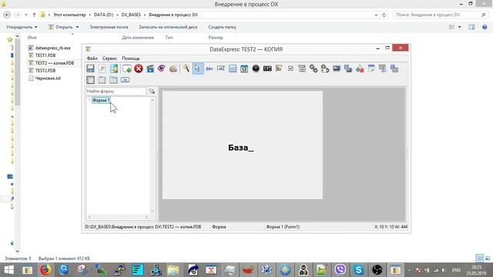Click the Explorer search box

(440, 15)
